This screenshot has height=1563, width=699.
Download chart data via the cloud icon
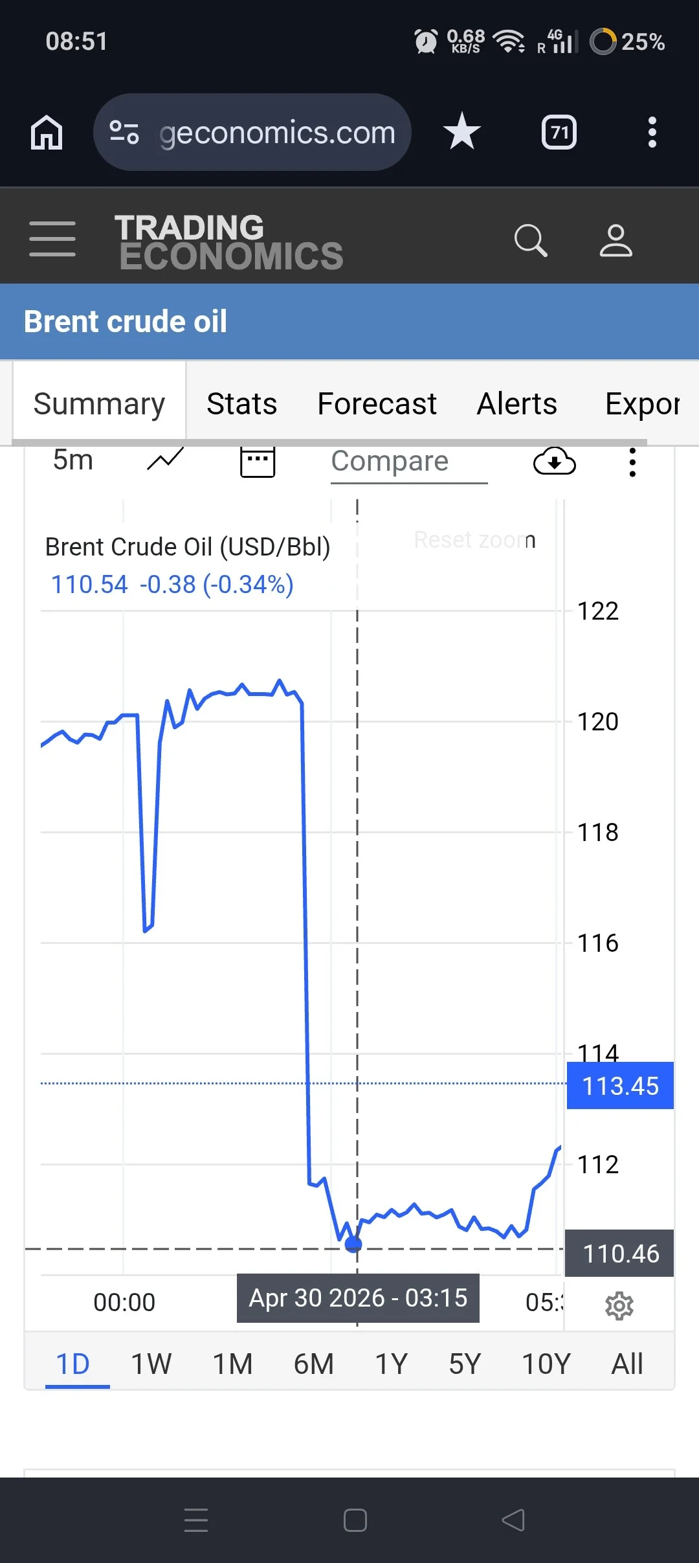[555, 461]
